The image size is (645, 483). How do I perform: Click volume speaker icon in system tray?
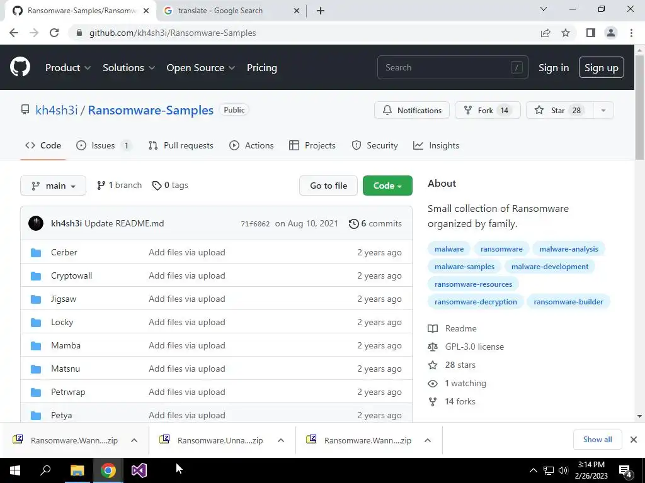[563, 470]
